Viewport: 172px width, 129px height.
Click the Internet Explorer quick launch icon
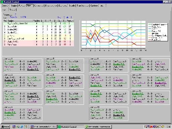tap(21, 127)
